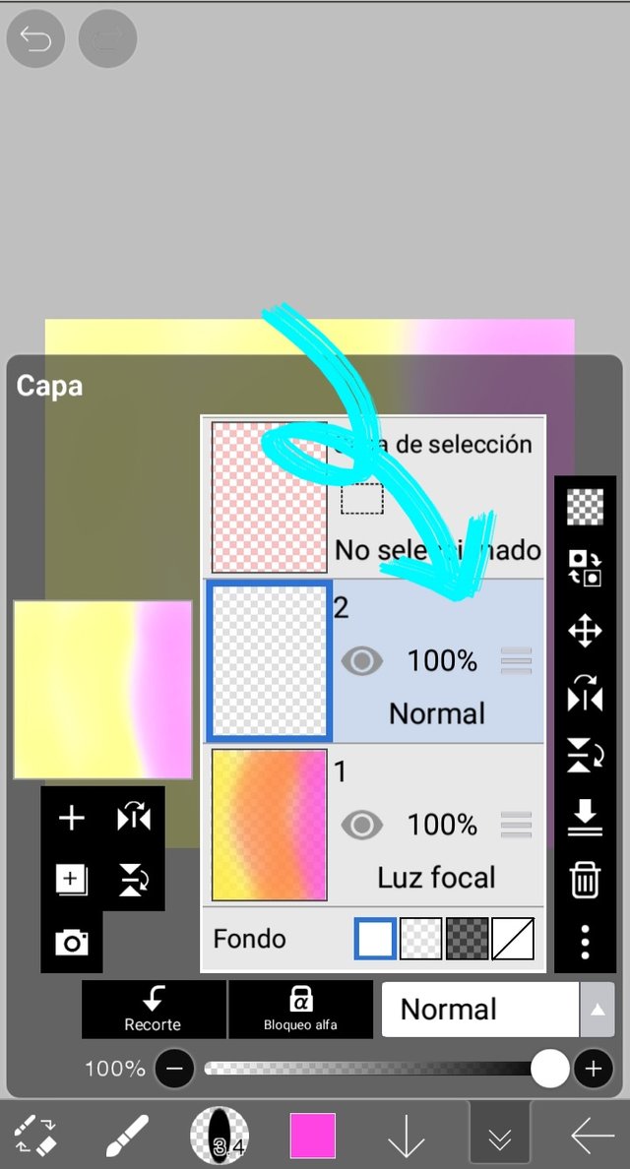Hide layer 2 with its eye icon
Image resolution: width=630 pixels, height=1169 pixels.
point(361,660)
